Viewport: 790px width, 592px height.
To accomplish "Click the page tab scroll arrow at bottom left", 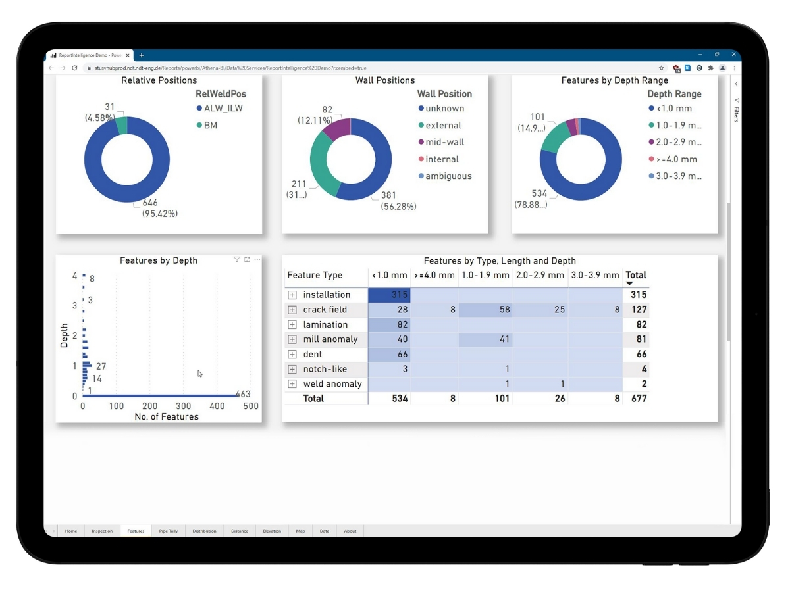I will 53,531.
